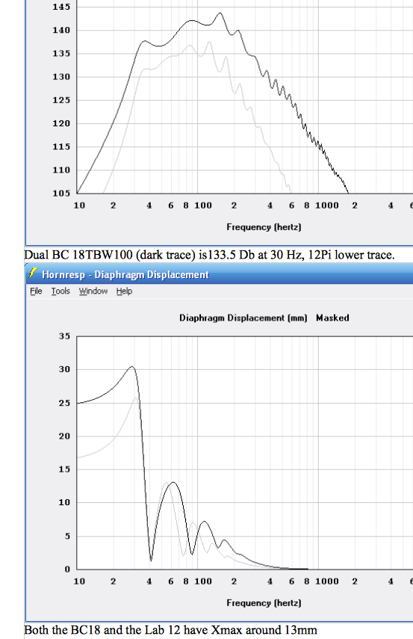The width and height of the screenshot is (413, 639).
Task: Click the 140 value on SPL axis
Action: [61, 30]
